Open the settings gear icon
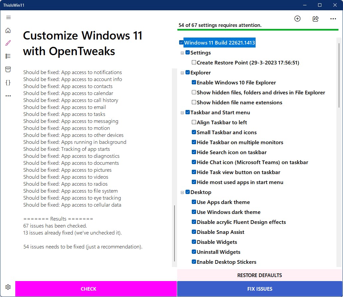Screen dimensions: 343x297 [x=8, y=287]
